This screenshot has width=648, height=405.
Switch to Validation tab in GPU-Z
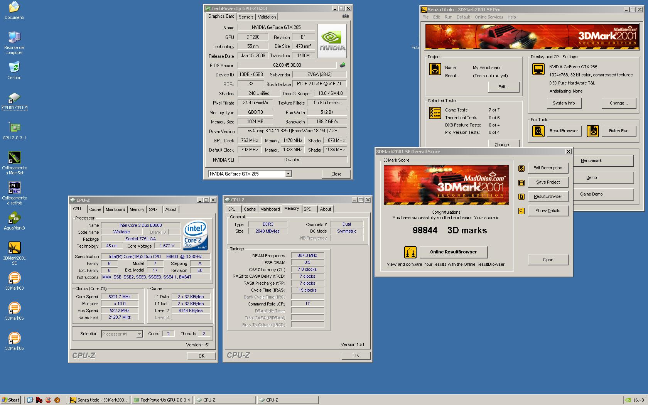point(267,17)
